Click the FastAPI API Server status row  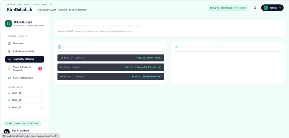click(110, 58)
